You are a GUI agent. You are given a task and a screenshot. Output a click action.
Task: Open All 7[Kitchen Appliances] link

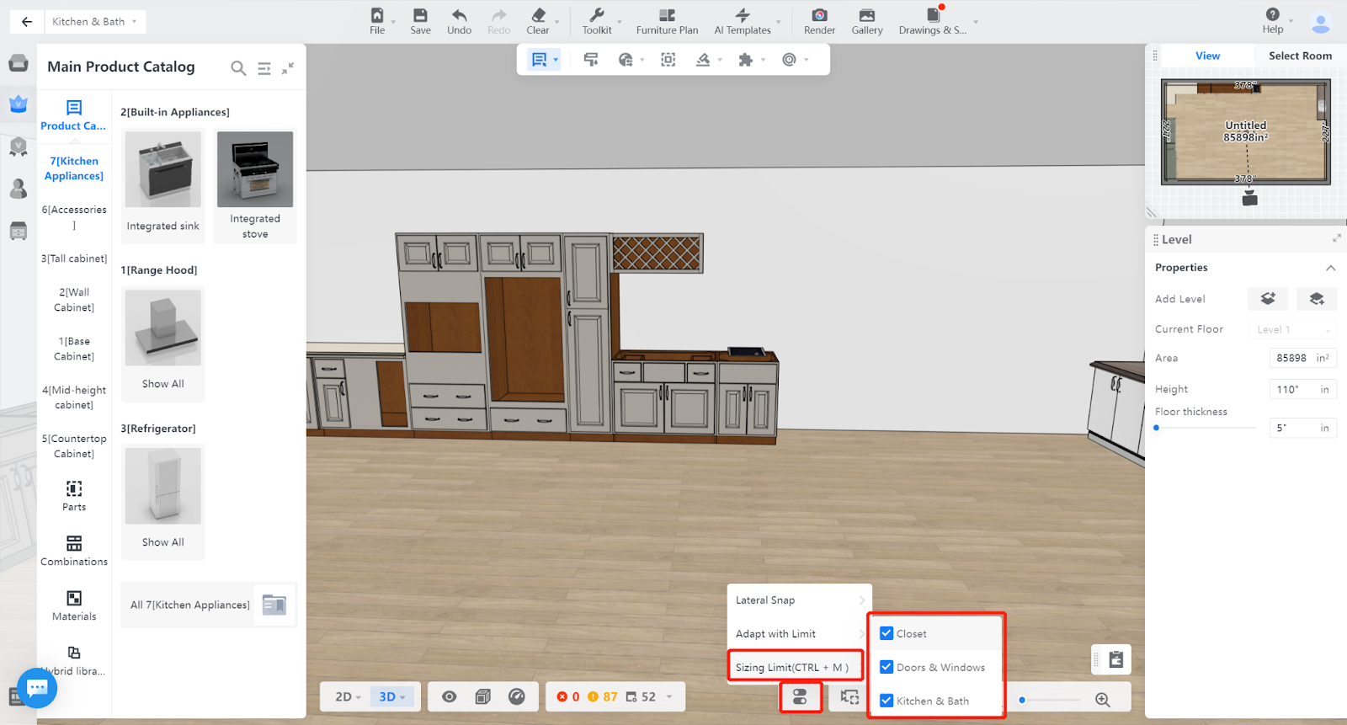(x=190, y=605)
